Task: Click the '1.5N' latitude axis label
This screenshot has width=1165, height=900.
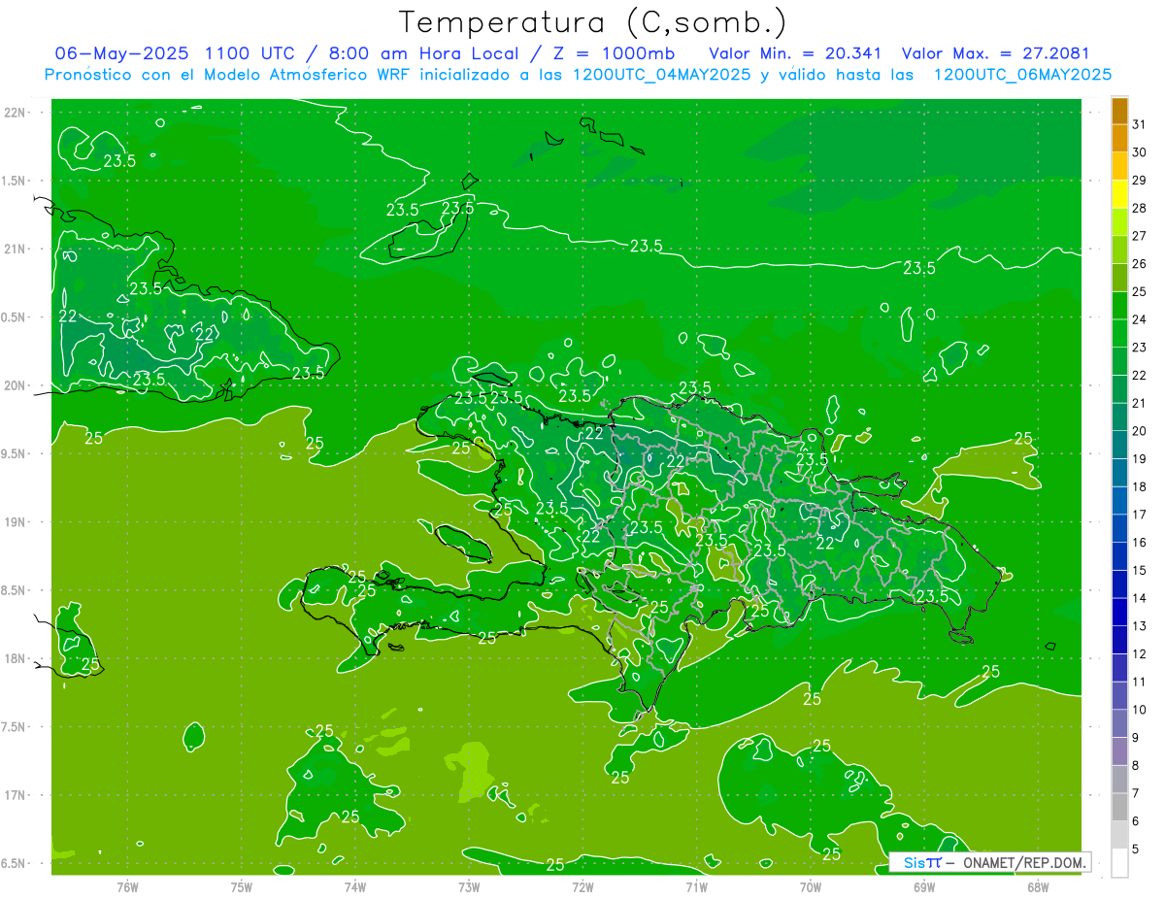Action: point(14,182)
